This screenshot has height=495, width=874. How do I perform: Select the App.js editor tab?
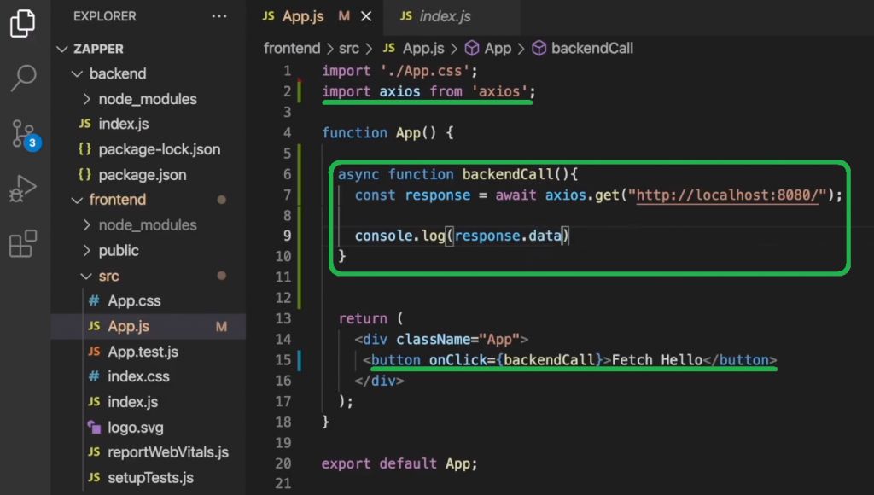coord(304,16)
